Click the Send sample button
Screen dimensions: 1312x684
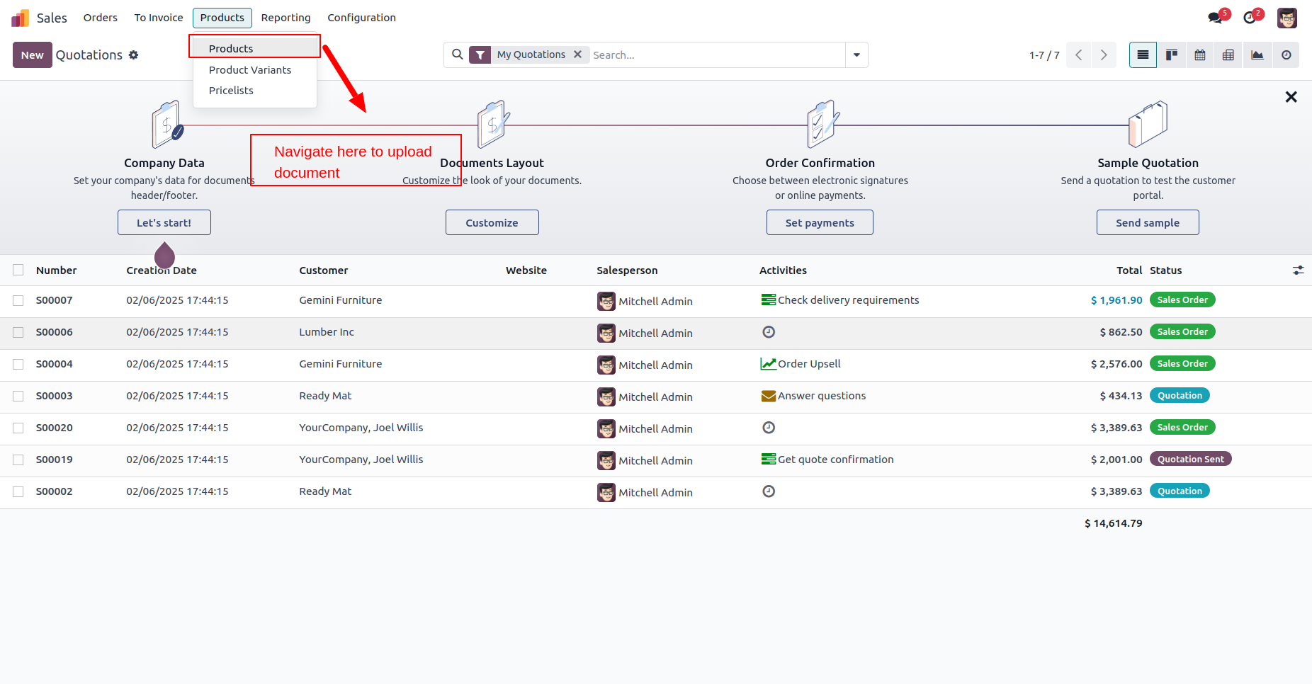coord(1148,222)
